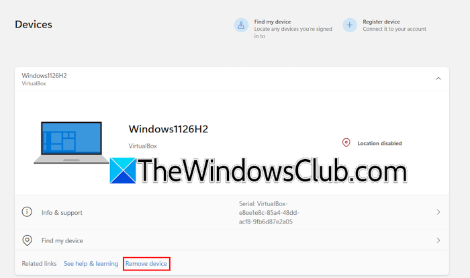Expand Info & support with its chevron

pyautogui.click(x=438, y=212)
